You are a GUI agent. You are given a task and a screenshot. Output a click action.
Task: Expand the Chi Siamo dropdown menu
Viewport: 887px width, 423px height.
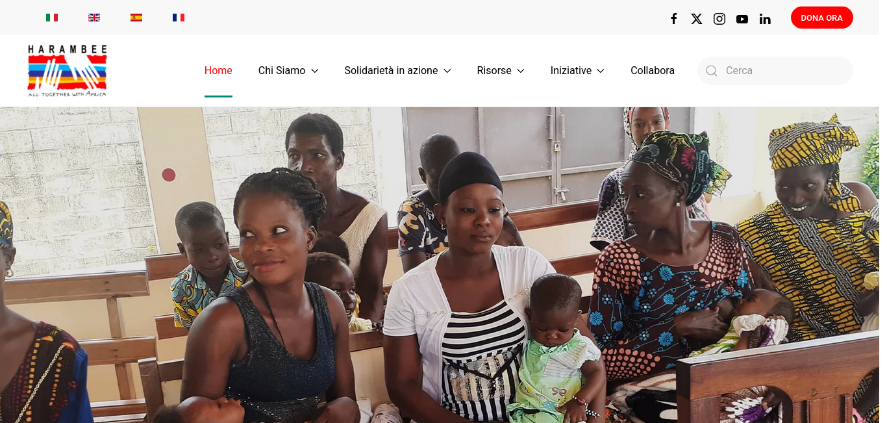(288, 71)
